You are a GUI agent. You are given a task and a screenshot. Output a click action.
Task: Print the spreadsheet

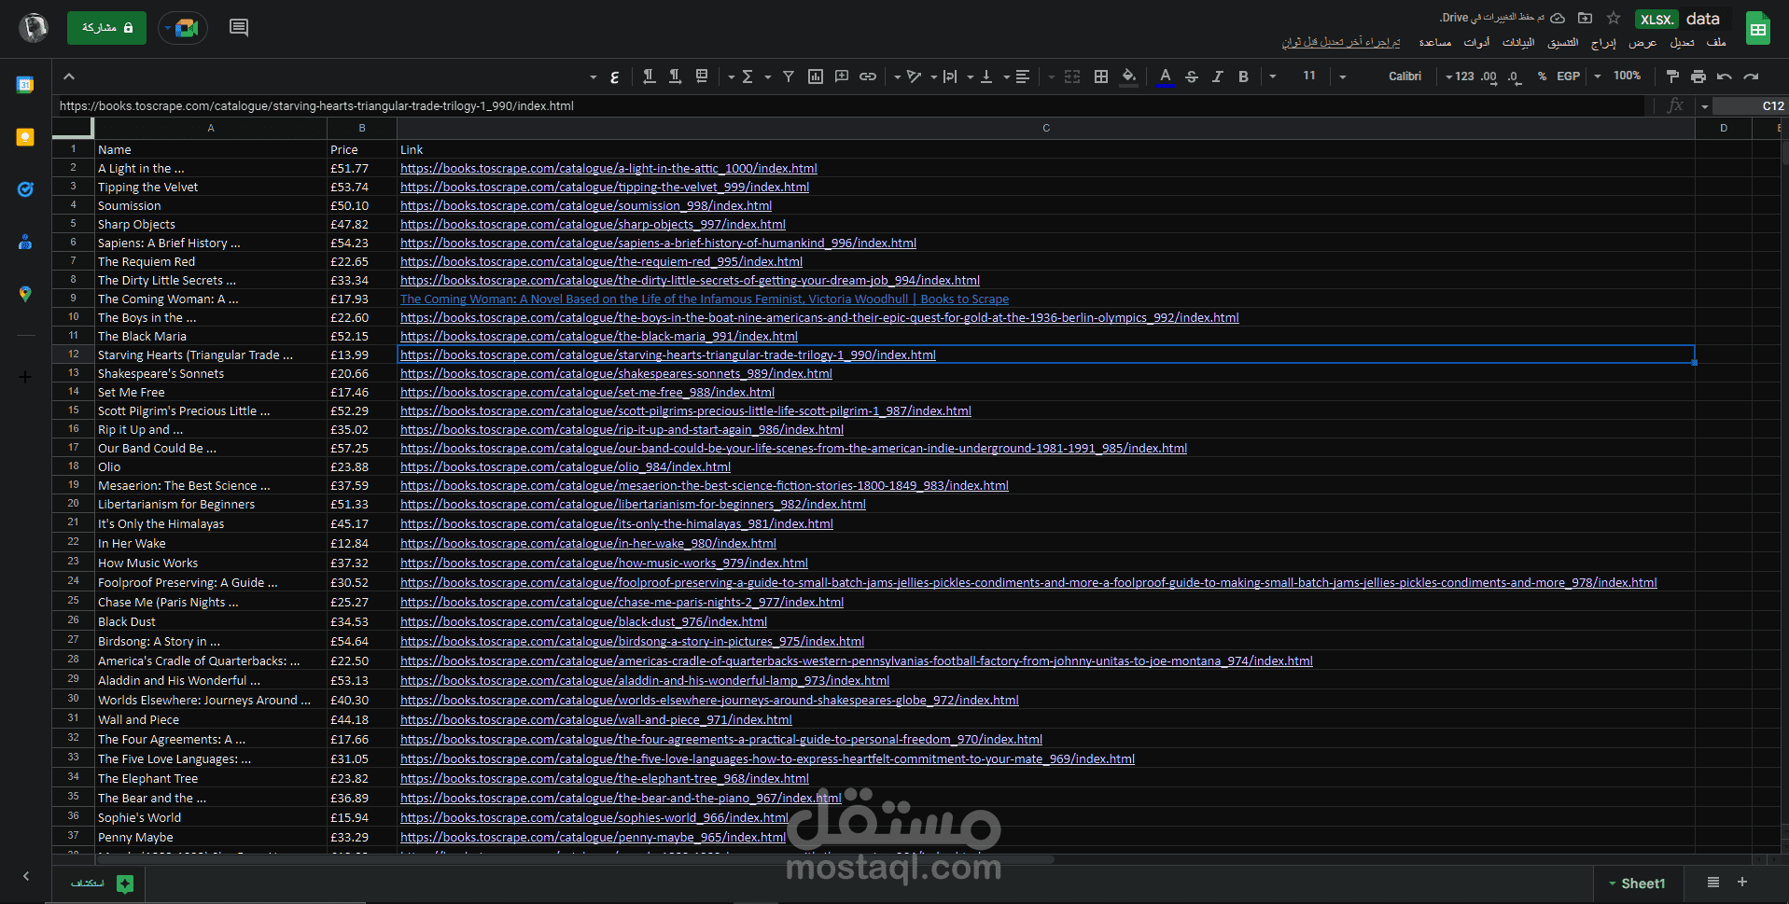tap(1698, 76)
